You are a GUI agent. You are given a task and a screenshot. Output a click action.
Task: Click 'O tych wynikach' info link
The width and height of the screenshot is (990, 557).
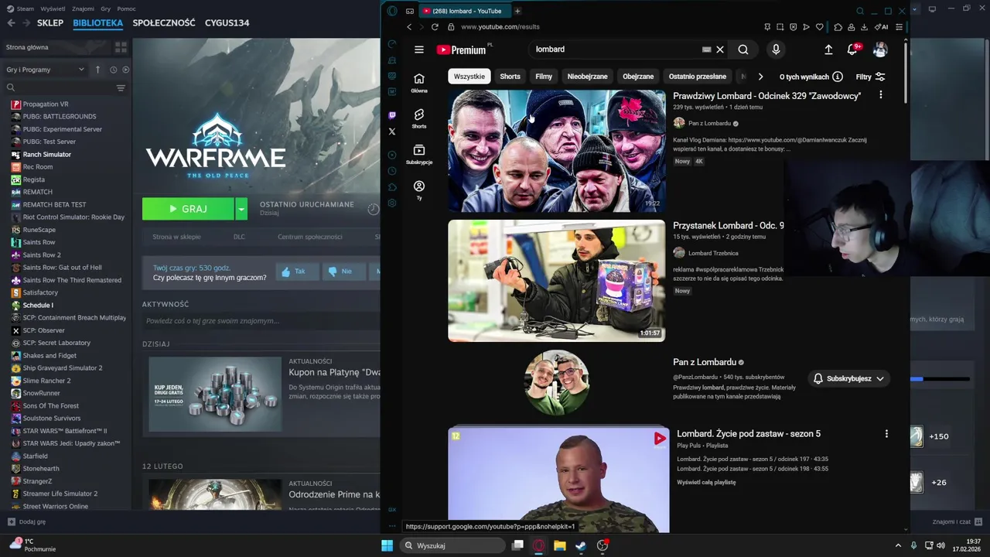tap(811, 77)
